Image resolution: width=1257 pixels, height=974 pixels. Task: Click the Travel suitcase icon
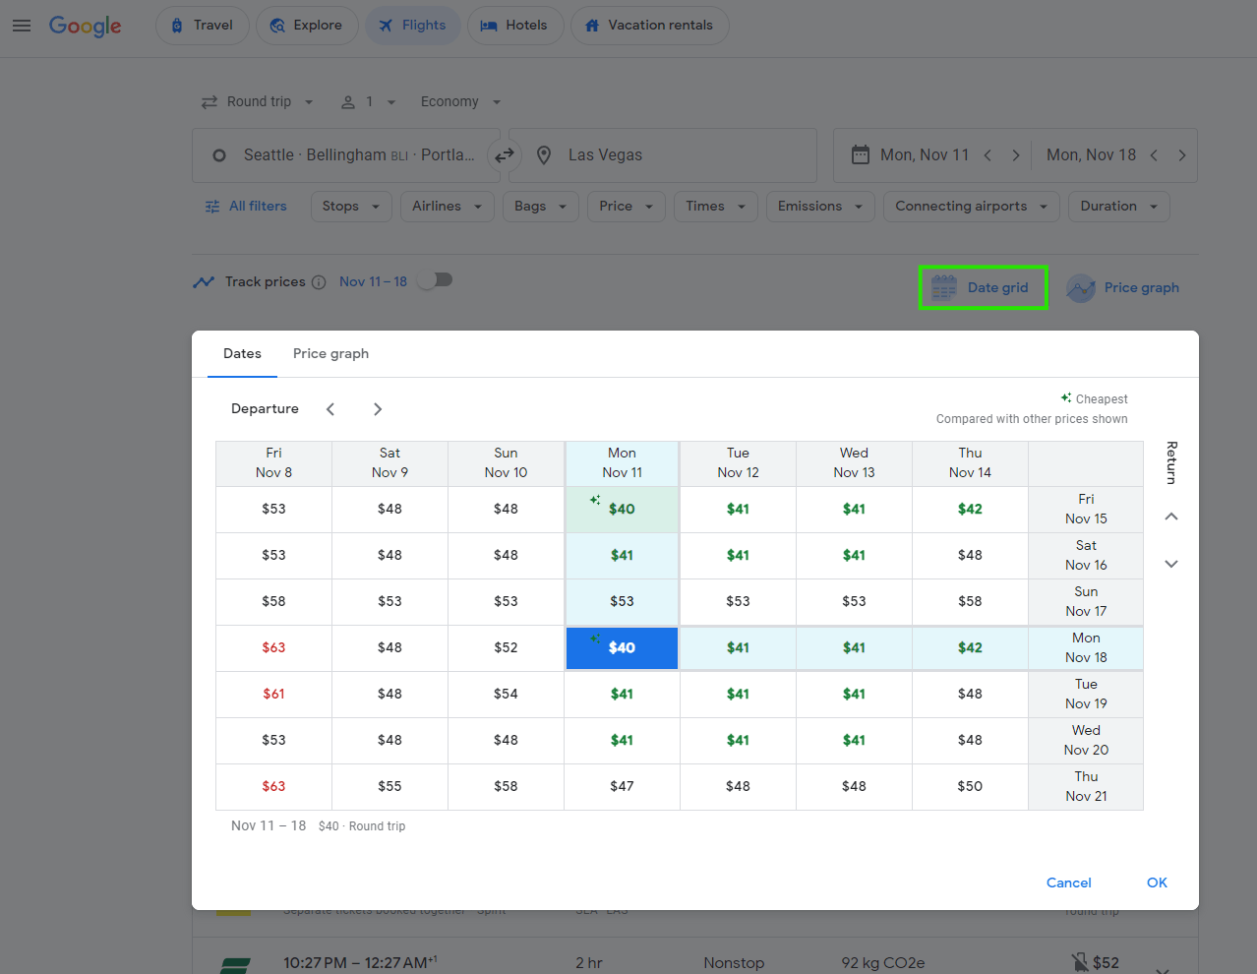click(x=176, y=25)
